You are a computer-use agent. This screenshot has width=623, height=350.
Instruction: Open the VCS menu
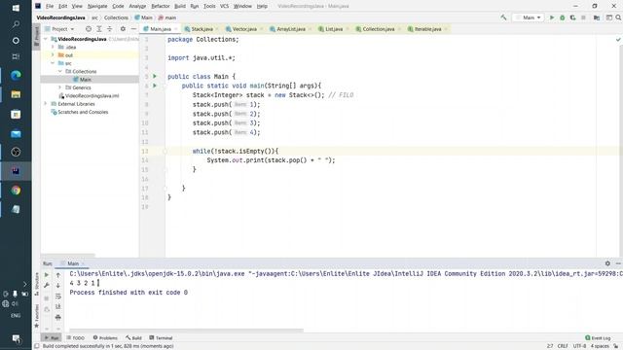(225, 6)
